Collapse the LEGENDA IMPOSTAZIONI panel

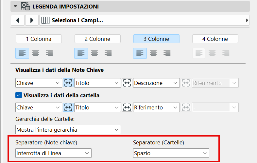15,6
